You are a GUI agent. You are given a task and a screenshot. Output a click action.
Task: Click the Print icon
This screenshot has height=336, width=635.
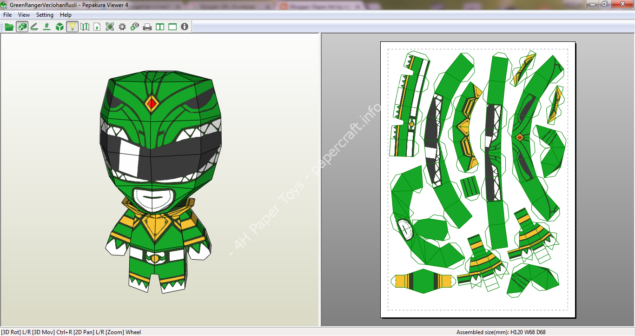(147, 27)
